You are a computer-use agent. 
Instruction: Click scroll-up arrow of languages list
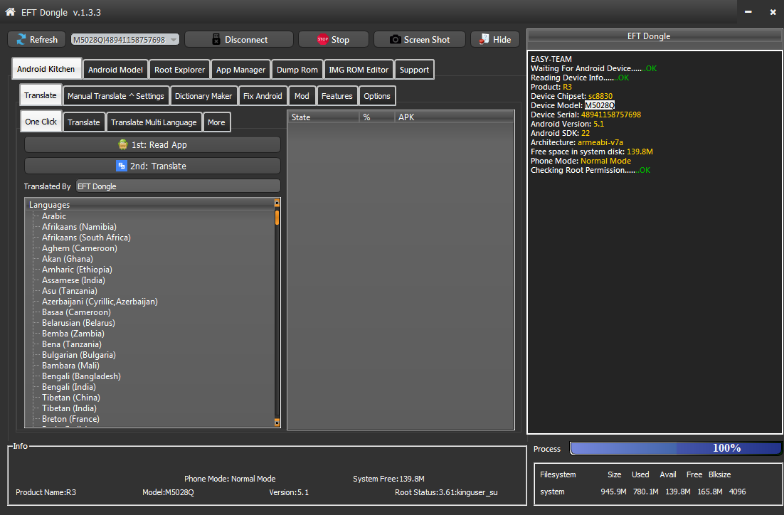pyautogui.click(x=277, y=203)
